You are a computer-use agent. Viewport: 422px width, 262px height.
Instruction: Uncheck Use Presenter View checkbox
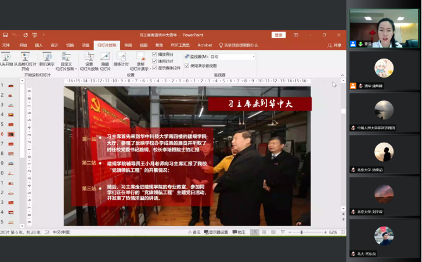pos(186,65)
